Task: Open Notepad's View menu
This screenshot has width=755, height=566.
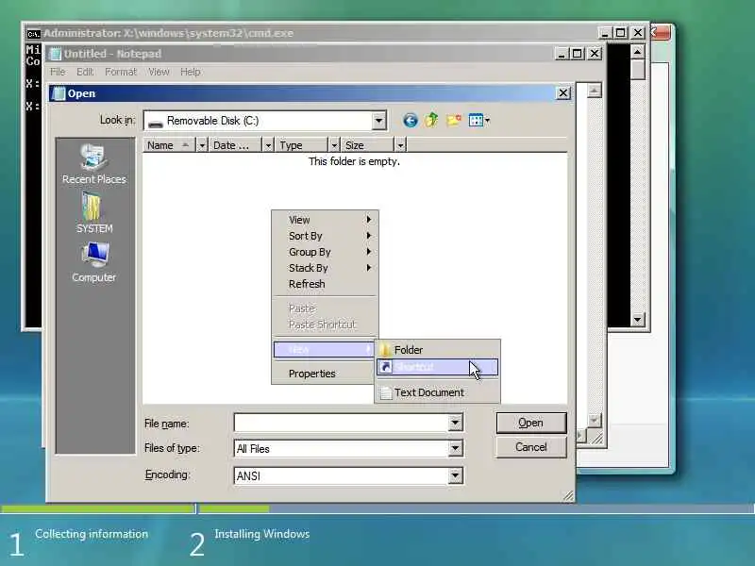Action: pos(159,72)
